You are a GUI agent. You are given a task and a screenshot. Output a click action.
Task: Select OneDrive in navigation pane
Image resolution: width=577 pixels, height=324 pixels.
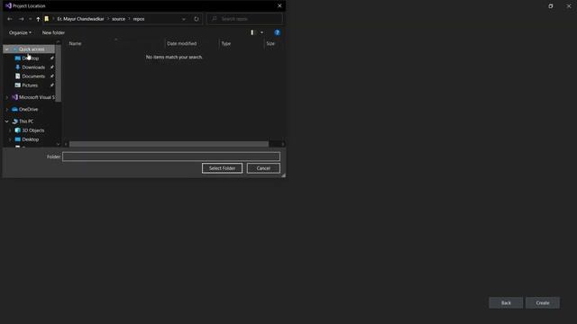coord(28,110)
